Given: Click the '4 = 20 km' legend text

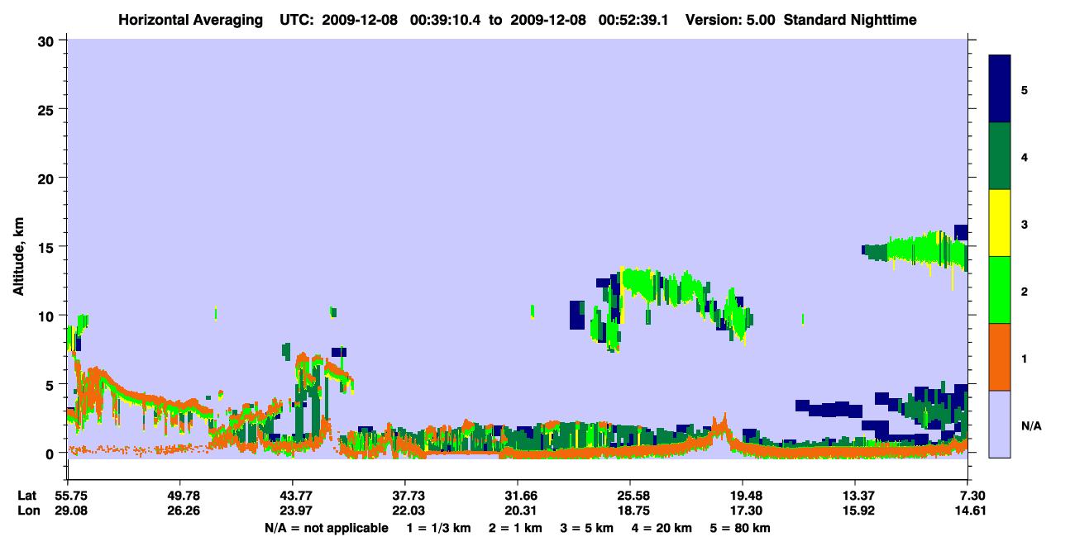Looking at the screenshot, I should pyautogui.click(x=661, y=528).
